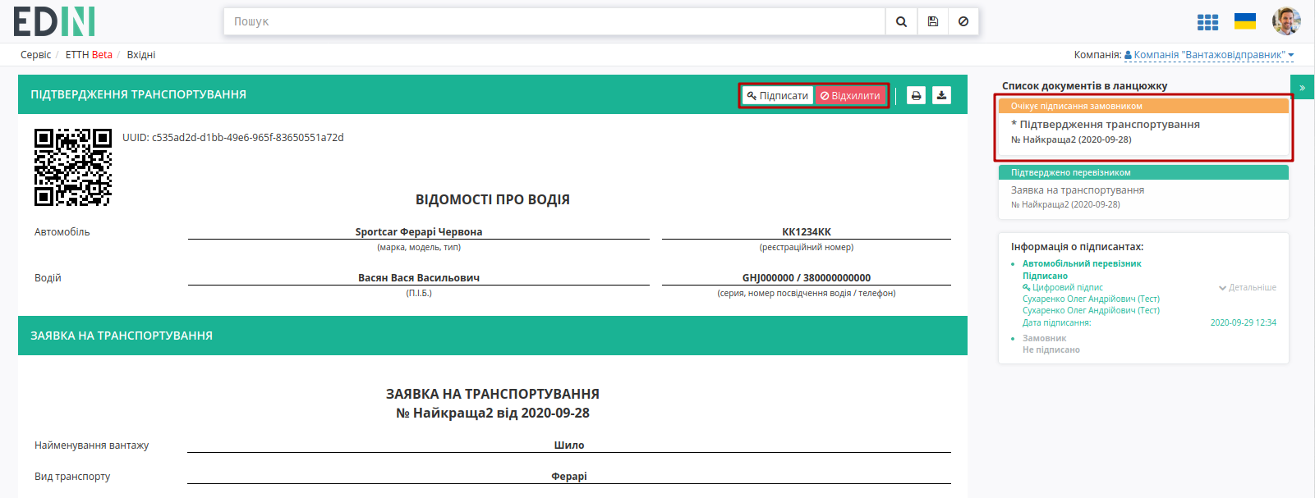Click the Підписати button
Screen dimensions: 1315x498
[x=778, y=95]
